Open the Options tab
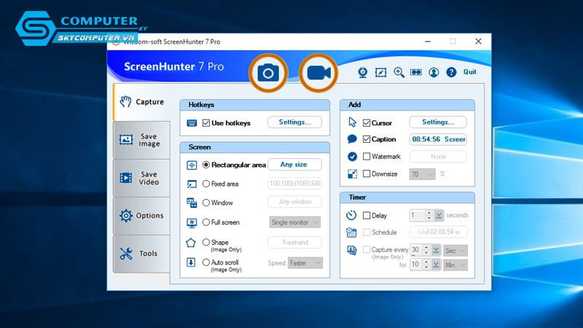Image resolution: width=583 pixels, height=328 pixels. [141, 216]
